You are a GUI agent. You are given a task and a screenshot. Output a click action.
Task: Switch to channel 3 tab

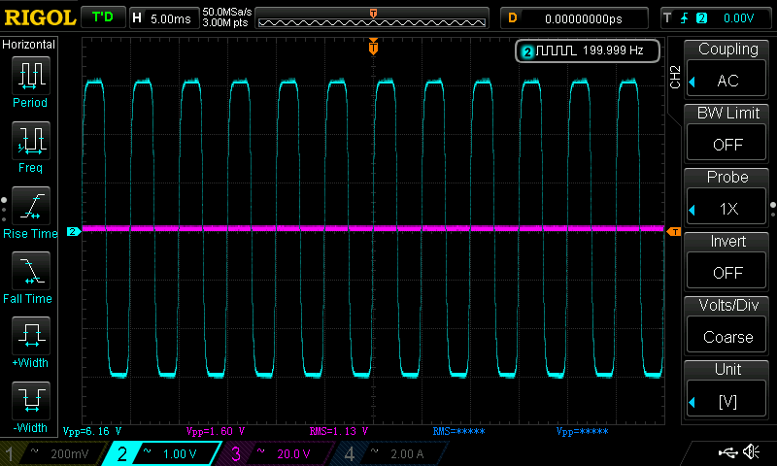(x=275, y=453)
